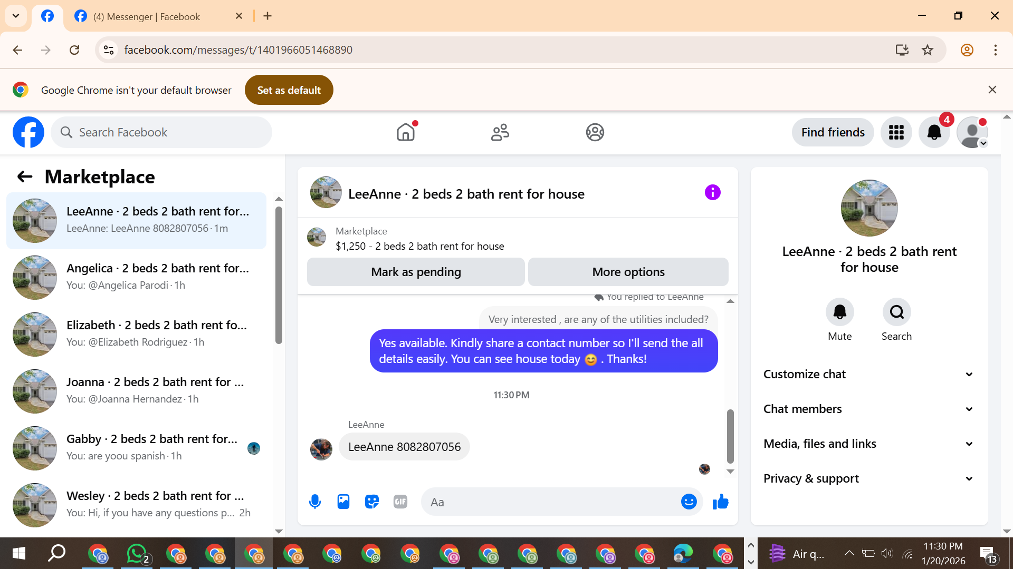Select the first pinned Facebook tab
The height and width of the screenshot is (569, 1013).
(x=47, y=16)
